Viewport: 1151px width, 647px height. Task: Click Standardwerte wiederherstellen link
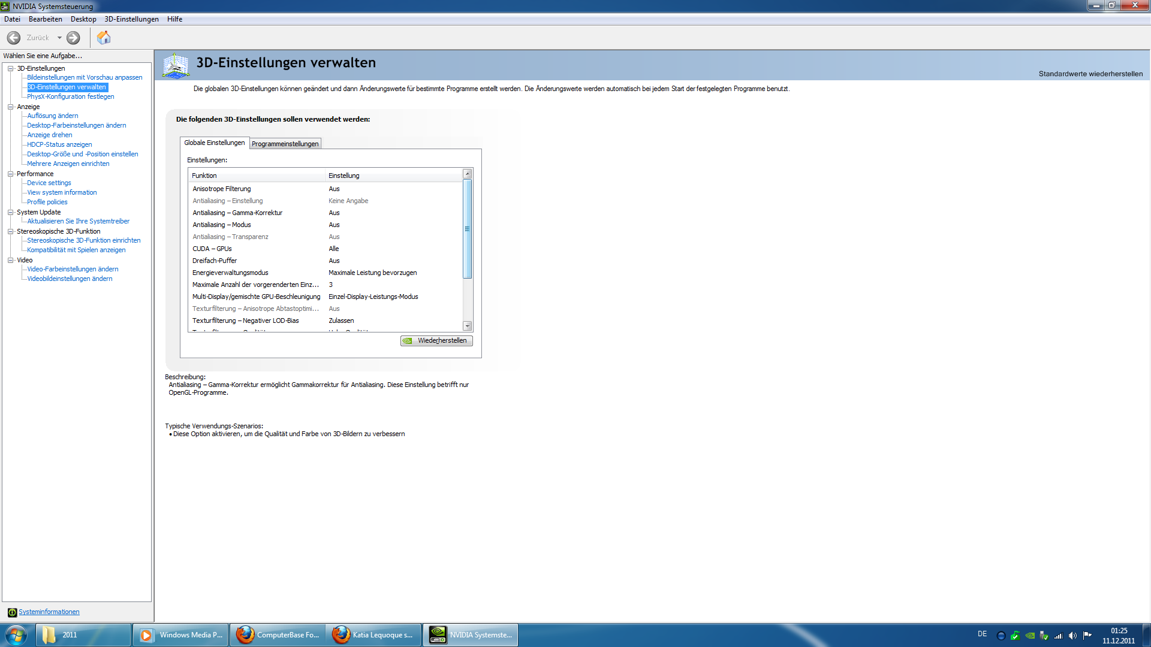(1090, 74)
